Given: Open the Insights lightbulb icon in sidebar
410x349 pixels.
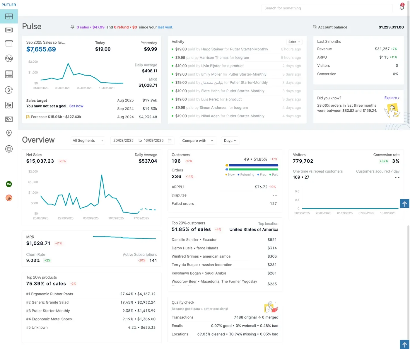Looking at the screenshot, I should pos(9,134).
